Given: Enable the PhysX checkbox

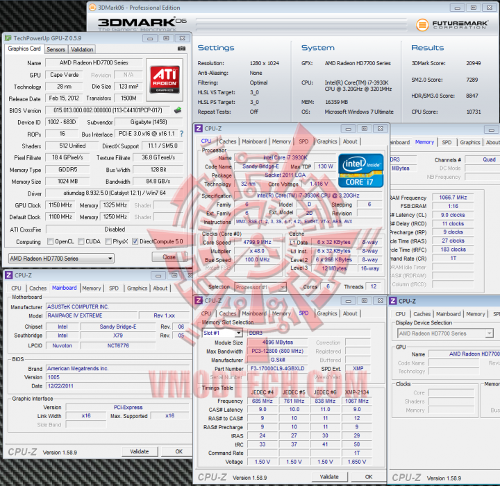Looking at the screenshot, I should (x=108, y=241).
